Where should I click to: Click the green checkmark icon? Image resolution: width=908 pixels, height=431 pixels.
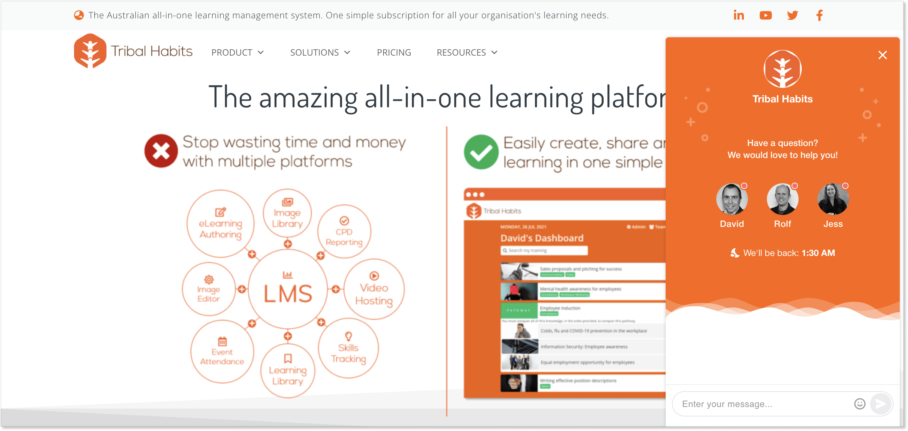[x=481, y=152]
